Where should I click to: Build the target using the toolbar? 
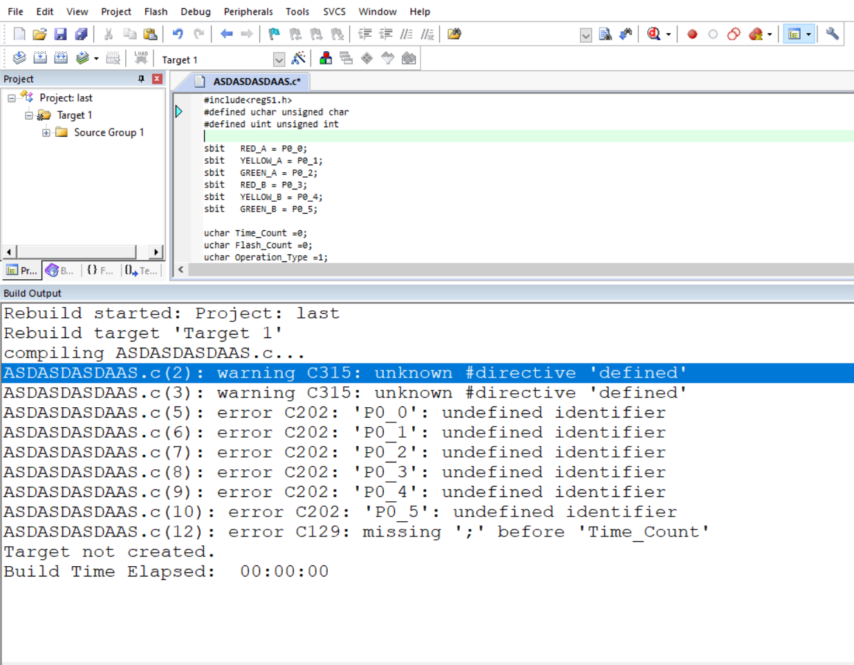(40, 59)
